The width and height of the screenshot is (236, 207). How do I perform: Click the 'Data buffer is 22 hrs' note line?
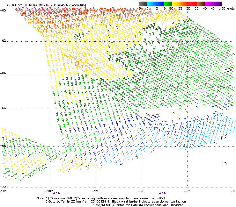pyautogui.click(x=115, y=202)
